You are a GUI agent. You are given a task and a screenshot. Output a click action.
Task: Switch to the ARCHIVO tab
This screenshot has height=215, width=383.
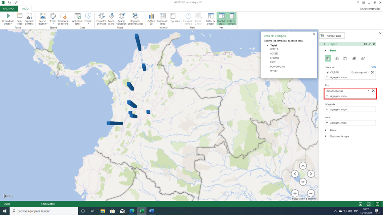[8, 8]
